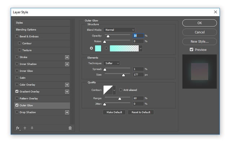Click the Contour curve thumbnail

(108, 90)
